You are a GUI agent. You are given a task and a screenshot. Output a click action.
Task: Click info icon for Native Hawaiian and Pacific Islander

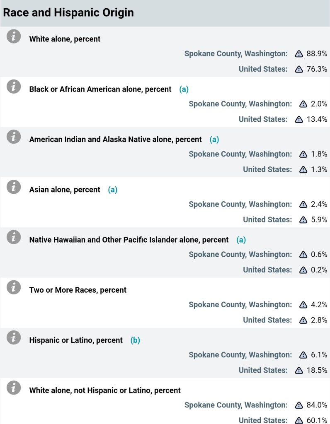coord(14,237)
